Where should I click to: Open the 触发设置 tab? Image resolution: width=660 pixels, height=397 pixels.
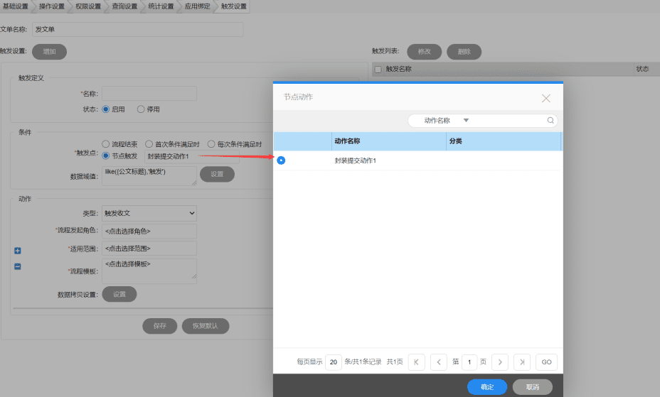point(233,6)
